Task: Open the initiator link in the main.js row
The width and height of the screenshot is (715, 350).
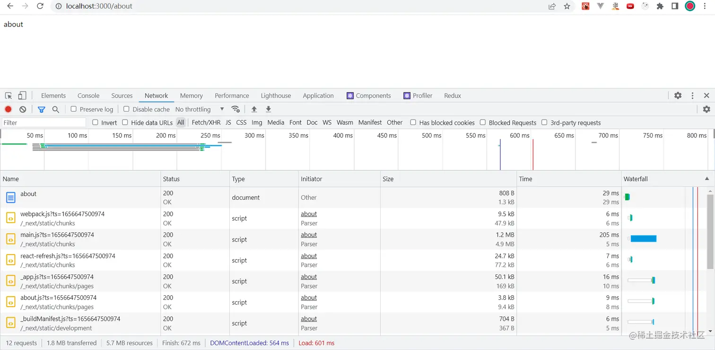Action: coord(309,235)
